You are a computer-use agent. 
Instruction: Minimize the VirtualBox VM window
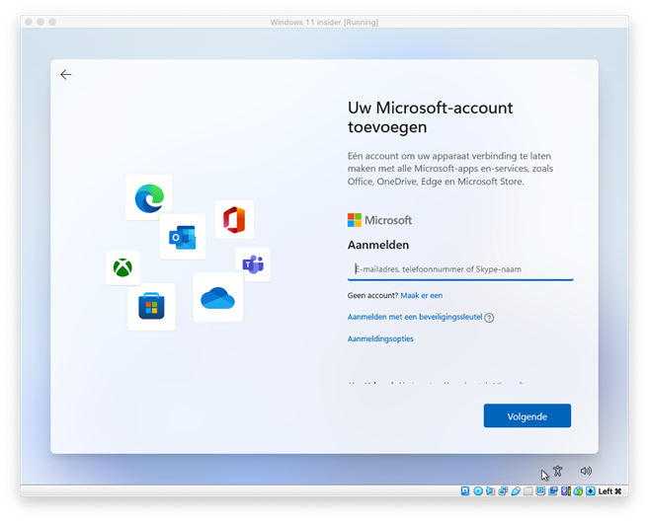pyautogui.click(x=41, y=22)
